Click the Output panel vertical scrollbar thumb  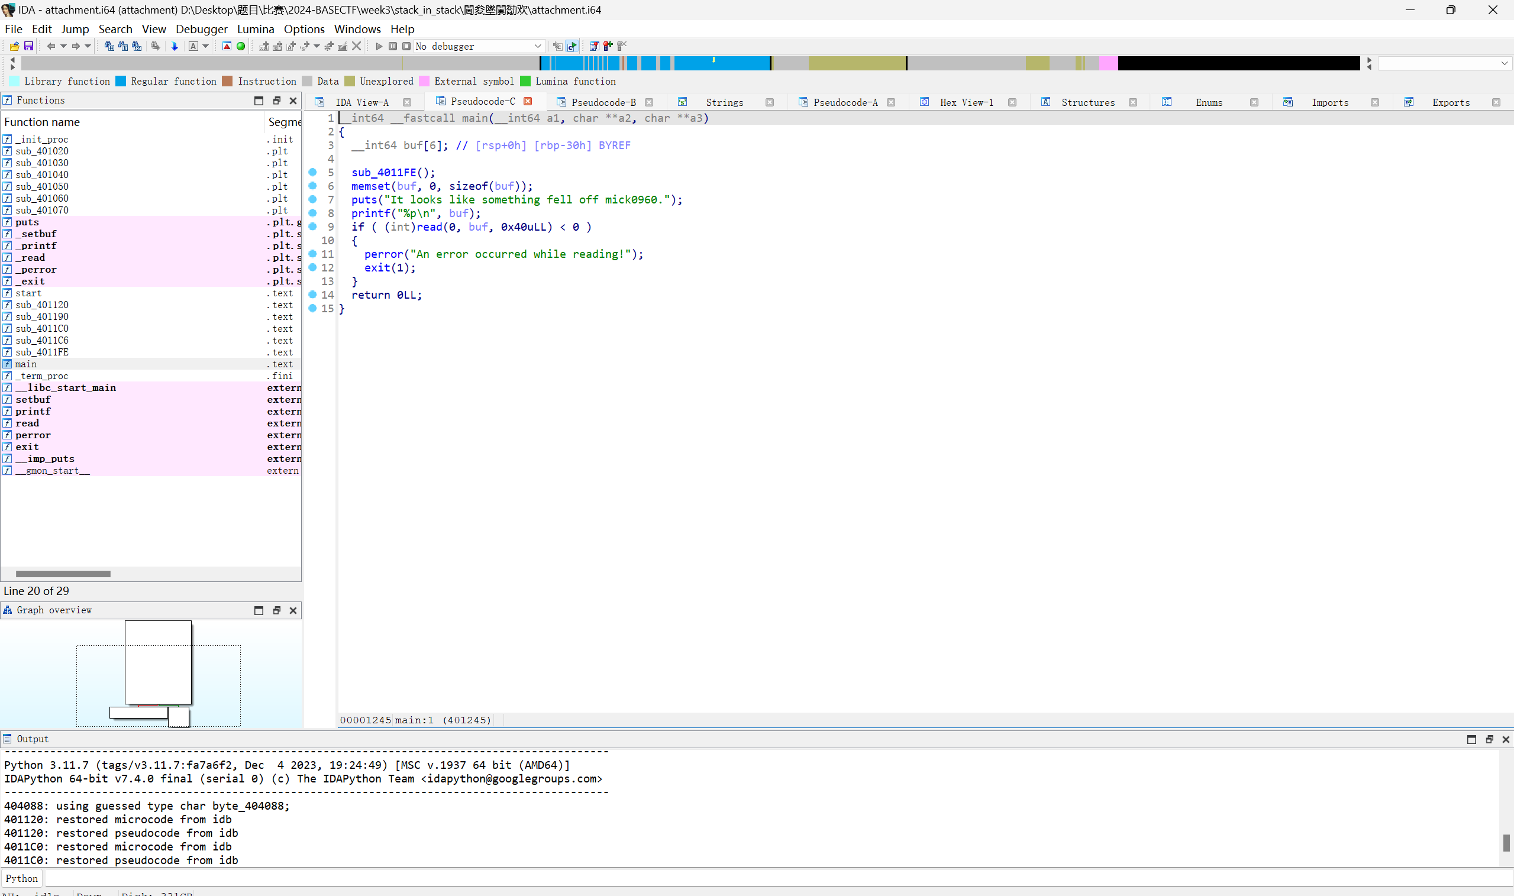coord(1506,842)
